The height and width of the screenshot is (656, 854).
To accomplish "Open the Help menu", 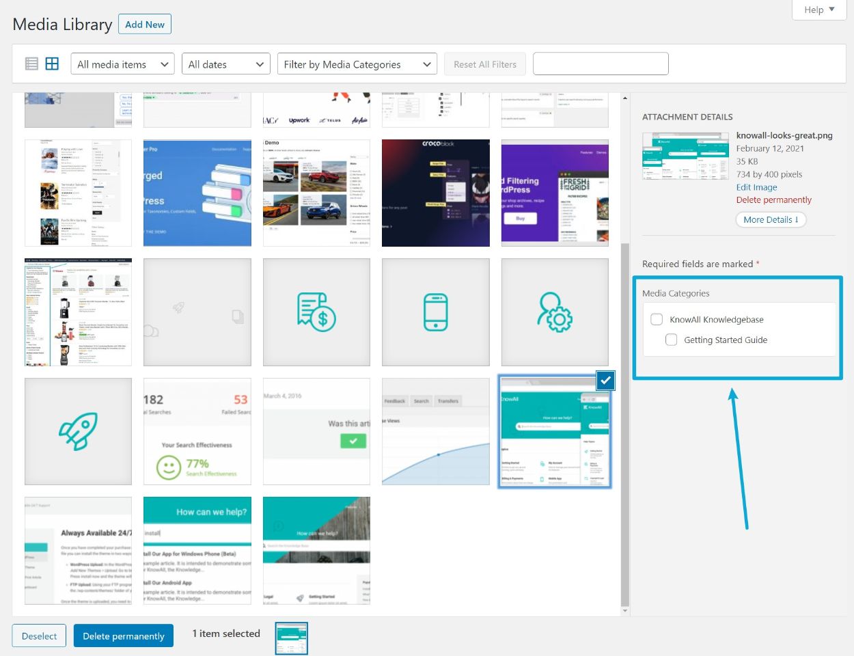I will tap(818, 10).
